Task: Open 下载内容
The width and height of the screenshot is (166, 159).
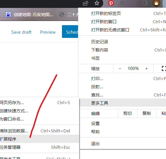Action: coord(122,50)
